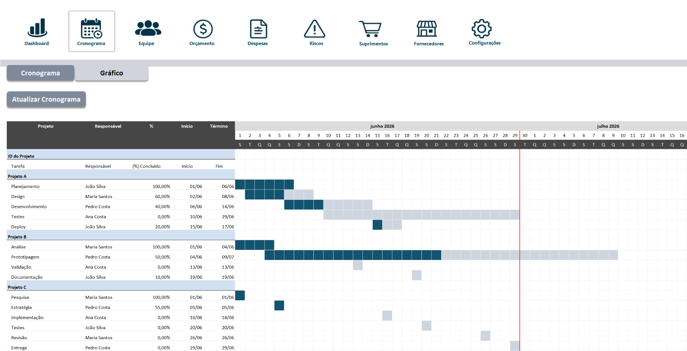
Task: Open the Orçamento dollar coin icon
Action: click(203, 29)
